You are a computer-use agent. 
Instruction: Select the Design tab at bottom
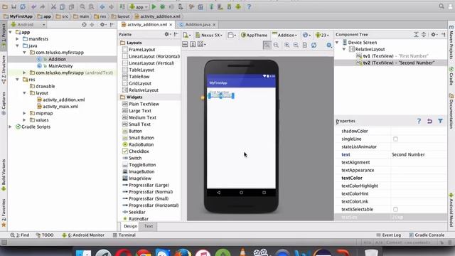coord(130,226)
